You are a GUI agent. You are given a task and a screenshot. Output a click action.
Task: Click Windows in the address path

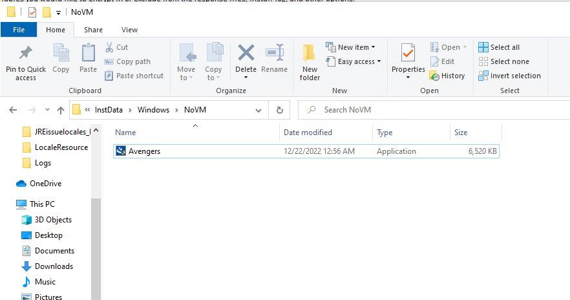(153, 110)
